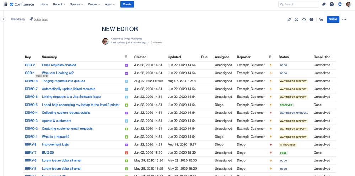
Task: Expand the Spaces dropdown menu
Action: coord(76,4)
